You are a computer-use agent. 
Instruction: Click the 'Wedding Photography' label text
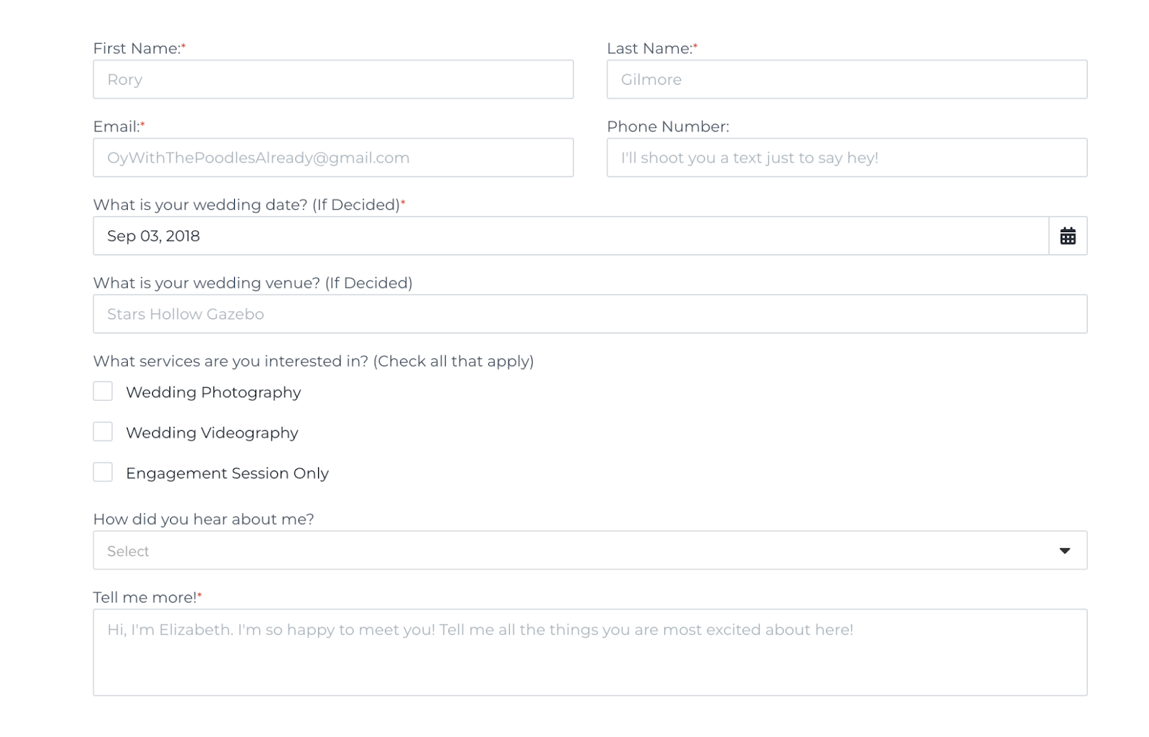click(x=213, y=392)
